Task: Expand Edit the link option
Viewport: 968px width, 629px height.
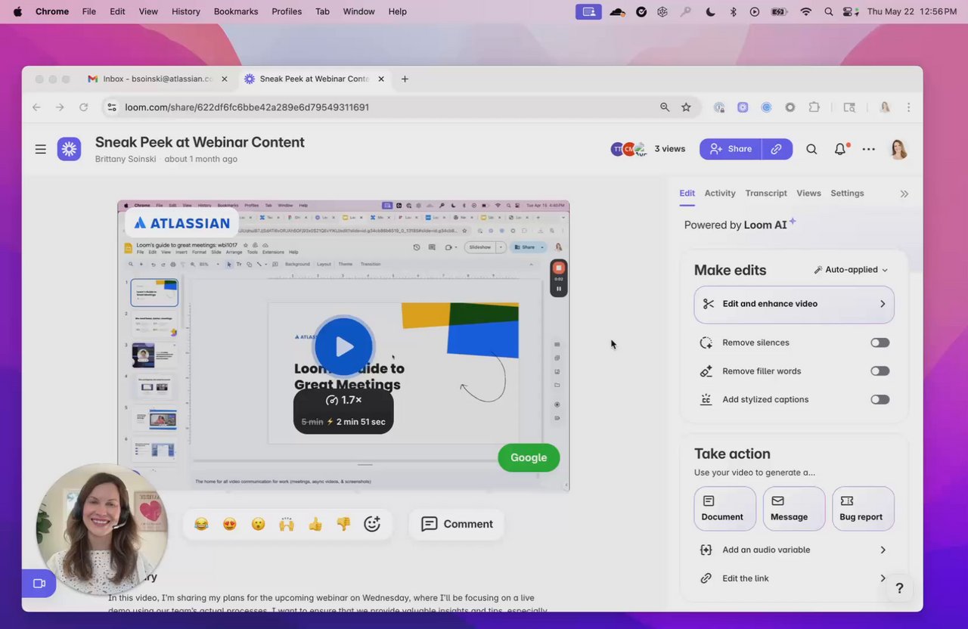Action: (x=794, y=578)
